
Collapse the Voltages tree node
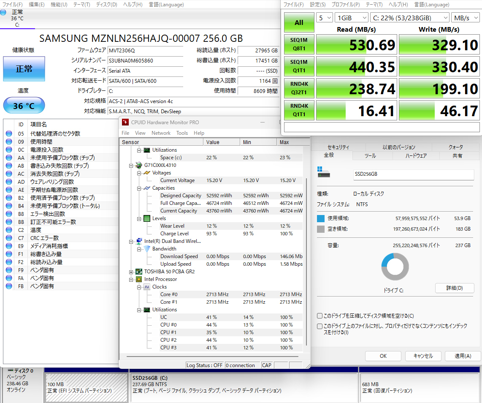[x=139, y=173]
